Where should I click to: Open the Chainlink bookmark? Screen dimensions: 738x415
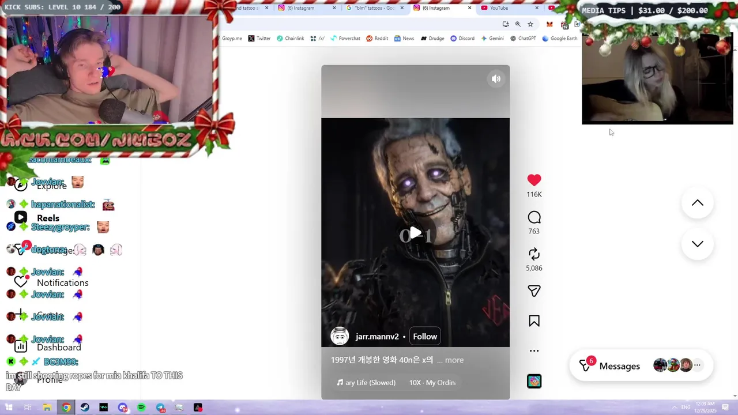point(290,39)
